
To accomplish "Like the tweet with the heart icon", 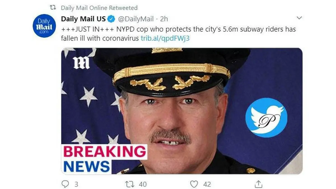I will point(194,184).
